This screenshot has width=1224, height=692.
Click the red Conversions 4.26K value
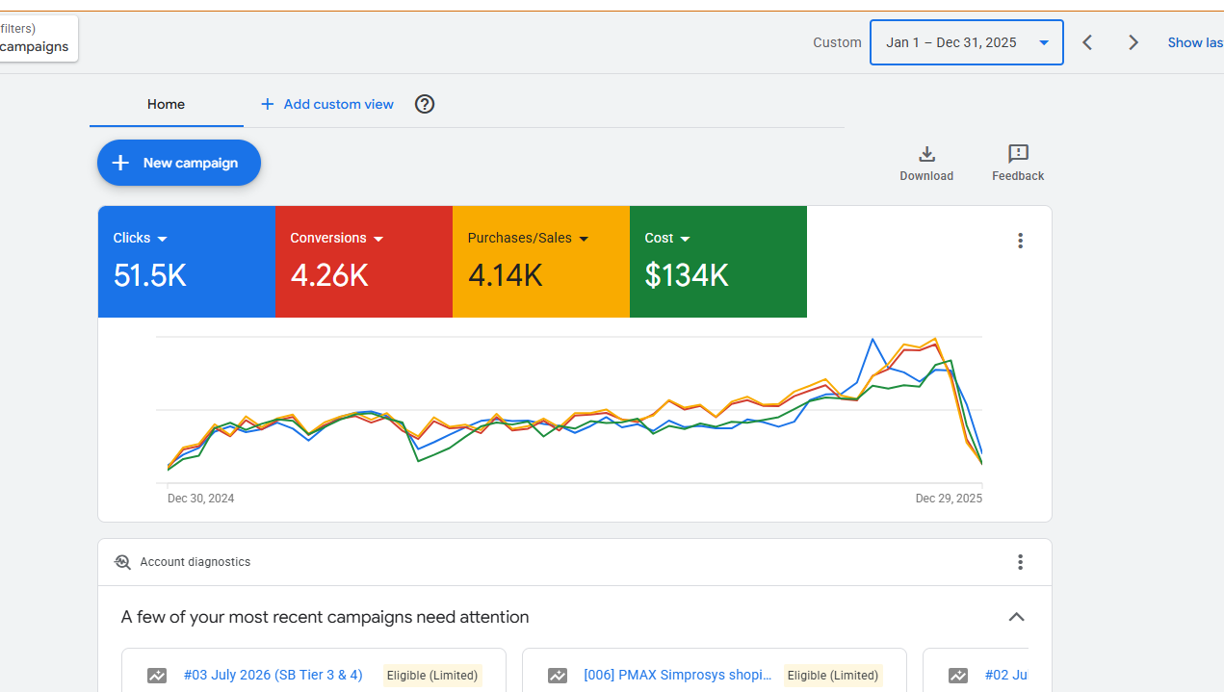coord(329,276)
